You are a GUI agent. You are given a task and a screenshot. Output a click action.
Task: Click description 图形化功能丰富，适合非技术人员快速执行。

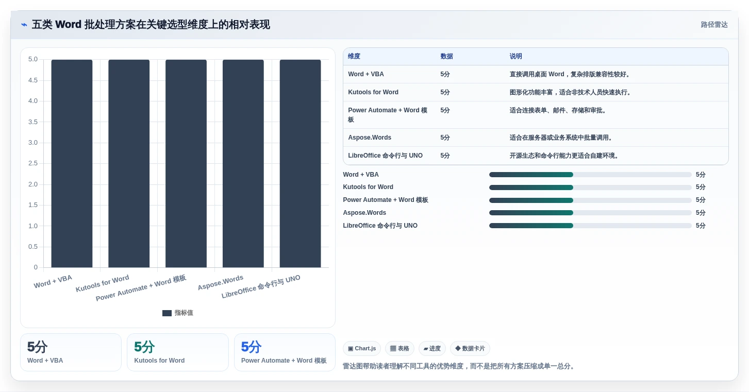[572, 92]
